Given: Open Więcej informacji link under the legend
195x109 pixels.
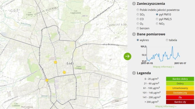Looking at the screenshot, I should (x=166, y=106).
